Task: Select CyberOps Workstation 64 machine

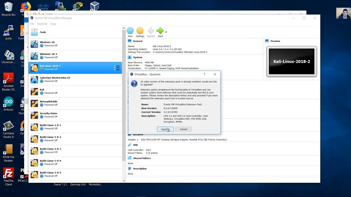Action: pyautogui.click(x=75, y=79)
